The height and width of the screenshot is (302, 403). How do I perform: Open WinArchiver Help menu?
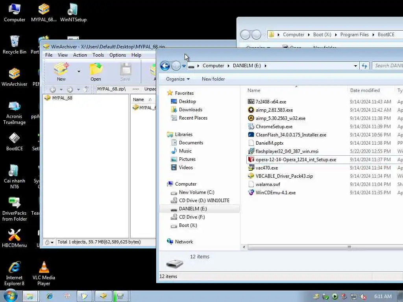[x=136, y=55]
